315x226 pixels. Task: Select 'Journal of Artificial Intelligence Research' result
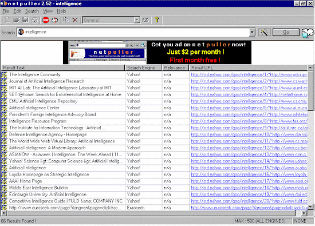tap(46, 81)
